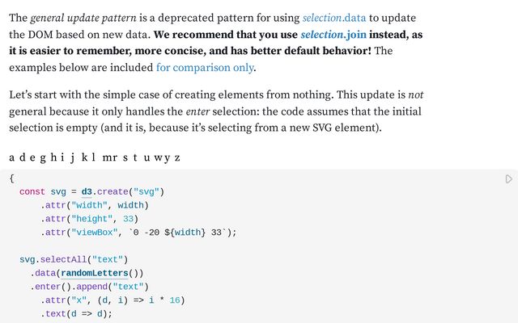Click the .text(d => d) line
This screenshot has height=323, width=518.
pos(76,314)
